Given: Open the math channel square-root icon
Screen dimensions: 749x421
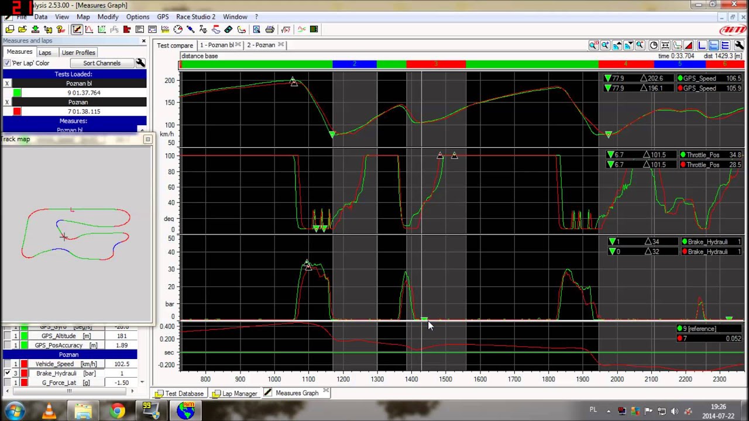Looking at the screenshot, I should (x=286, y=29).
